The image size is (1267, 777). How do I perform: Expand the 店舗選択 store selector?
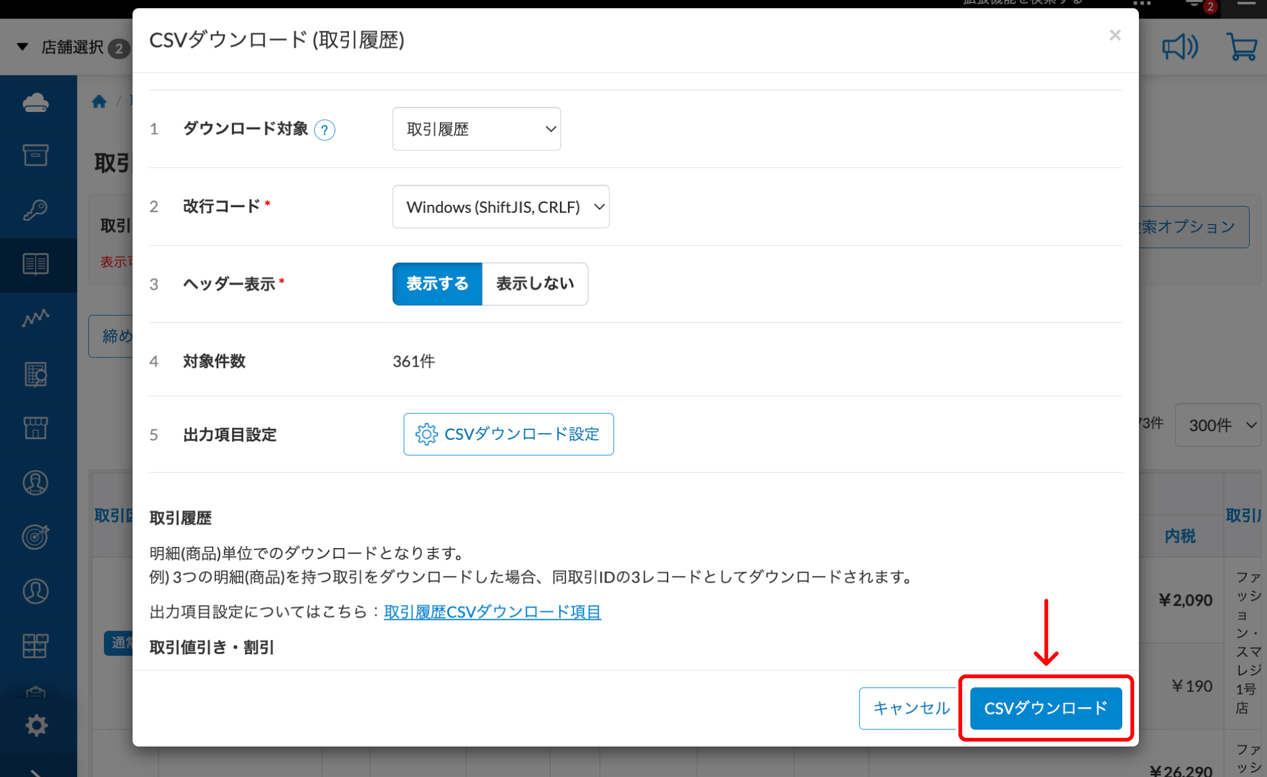73,47
